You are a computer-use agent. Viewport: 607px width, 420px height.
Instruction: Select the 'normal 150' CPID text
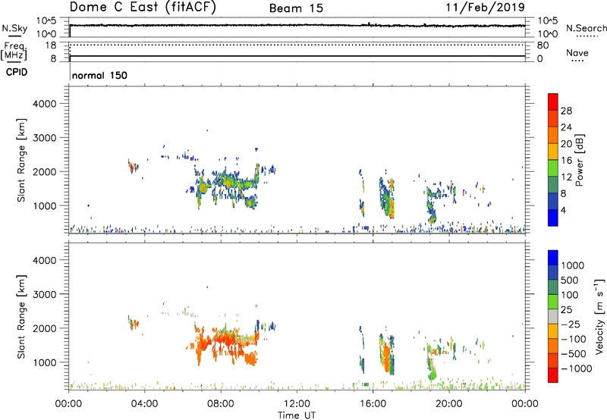[x=99, y=75]
